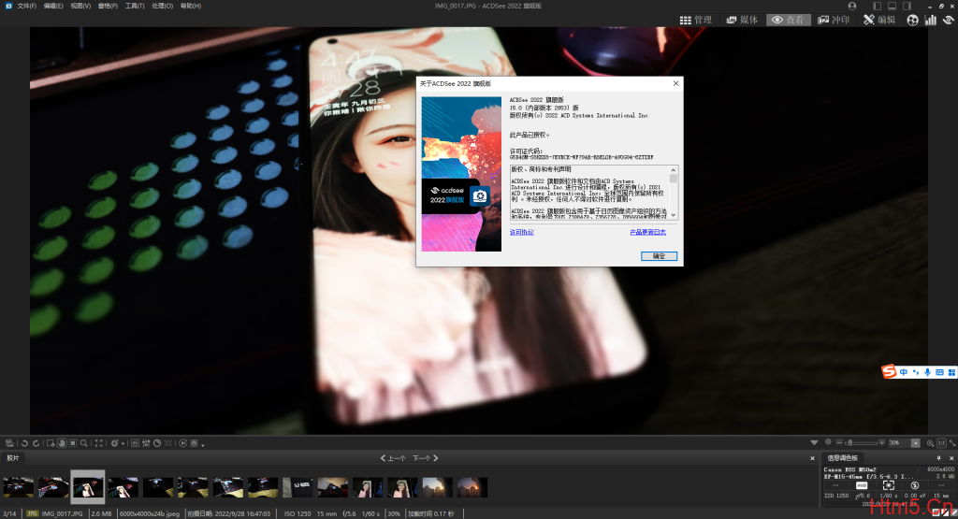Click the down-triangle near the zoom controls
This screenshot has width=958, height=519.
pyautogui.click(x=814, y=442)
